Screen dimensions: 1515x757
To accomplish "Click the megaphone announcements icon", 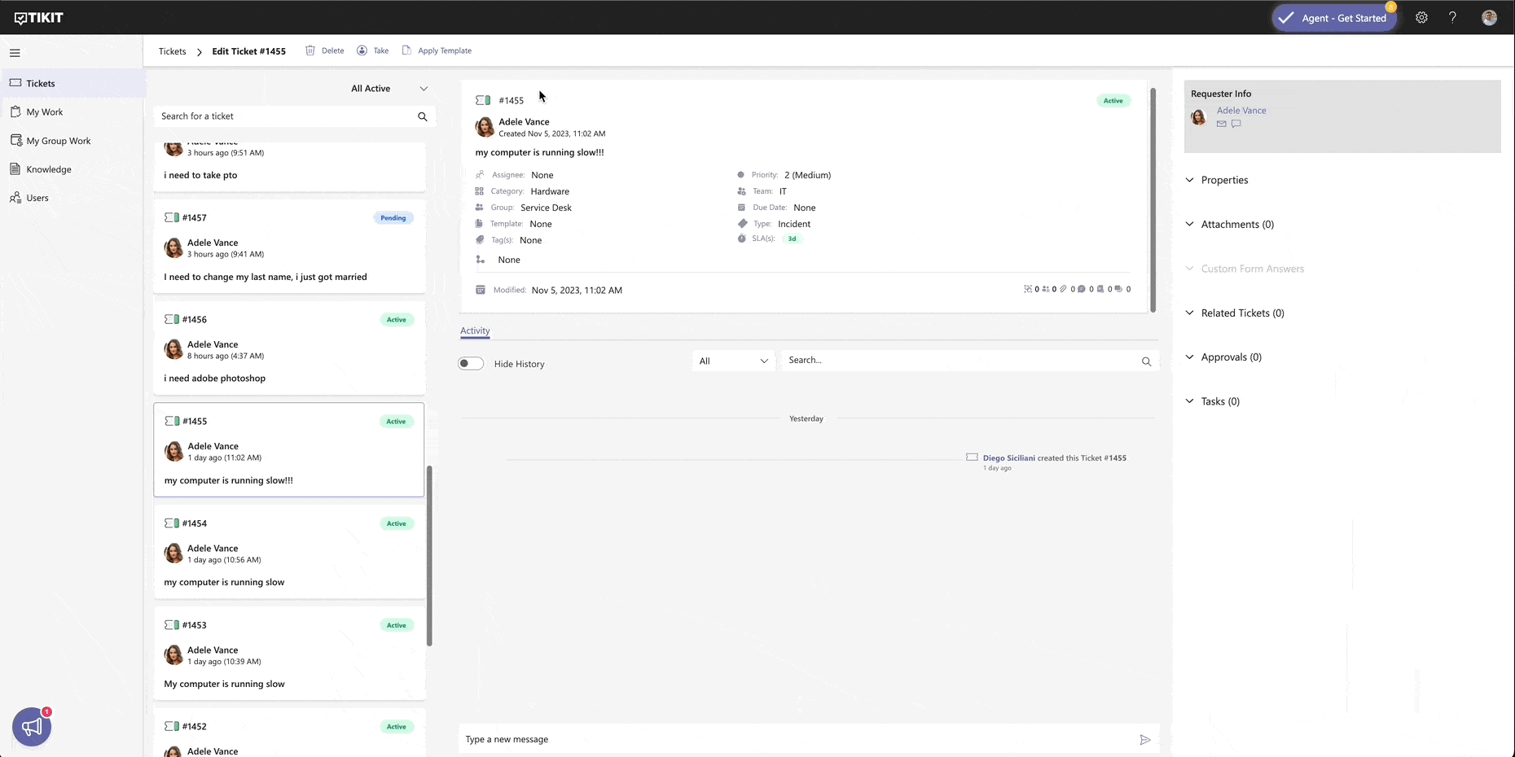I will (x=32, y=727).
